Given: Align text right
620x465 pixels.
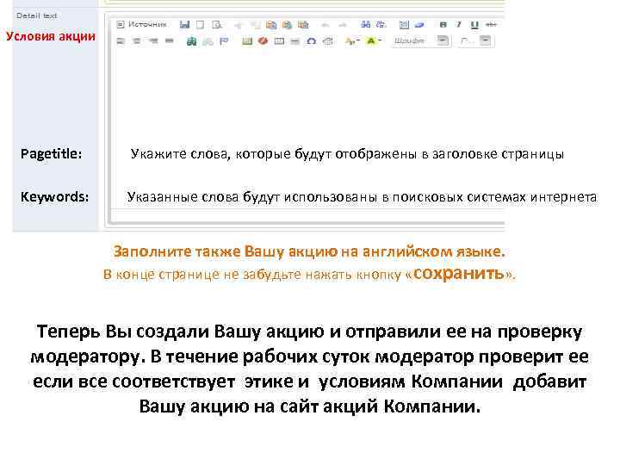Looking at the screenshot, I should pos(153,40).
